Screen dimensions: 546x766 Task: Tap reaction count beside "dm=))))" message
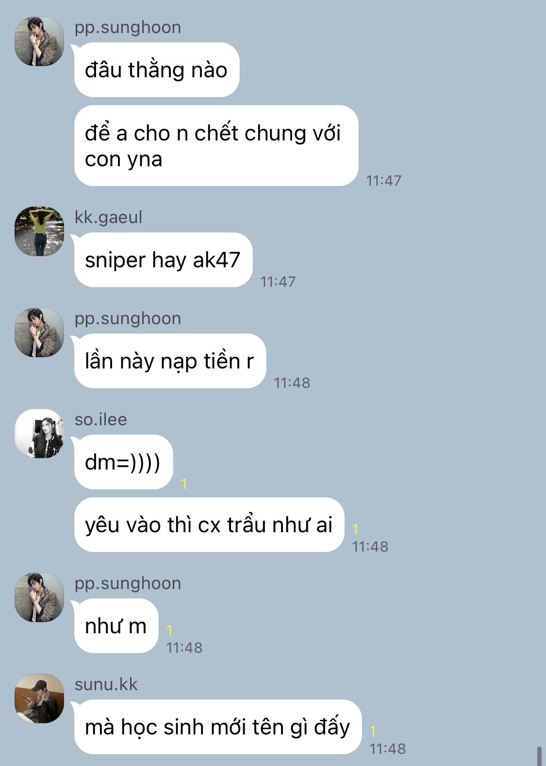184,484
